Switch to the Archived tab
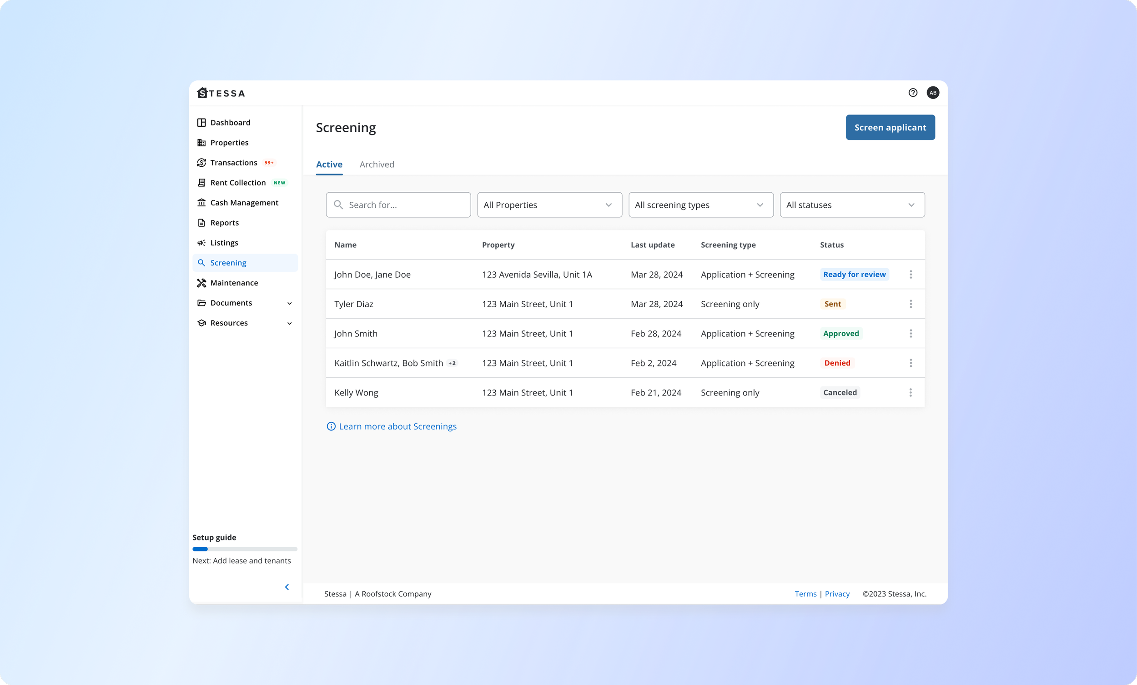1137x685 pixels. (x=377, y=165)
